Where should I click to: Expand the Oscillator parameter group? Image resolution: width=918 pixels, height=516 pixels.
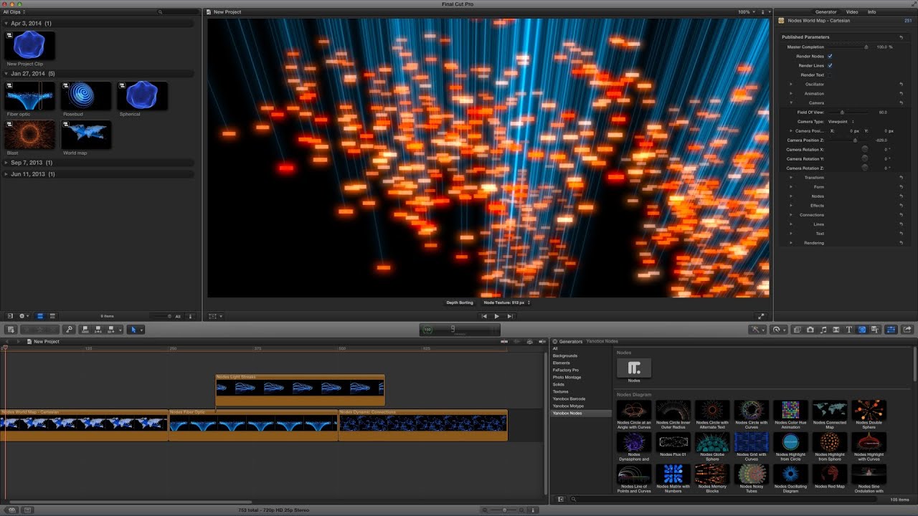click(x=791, y=85)
